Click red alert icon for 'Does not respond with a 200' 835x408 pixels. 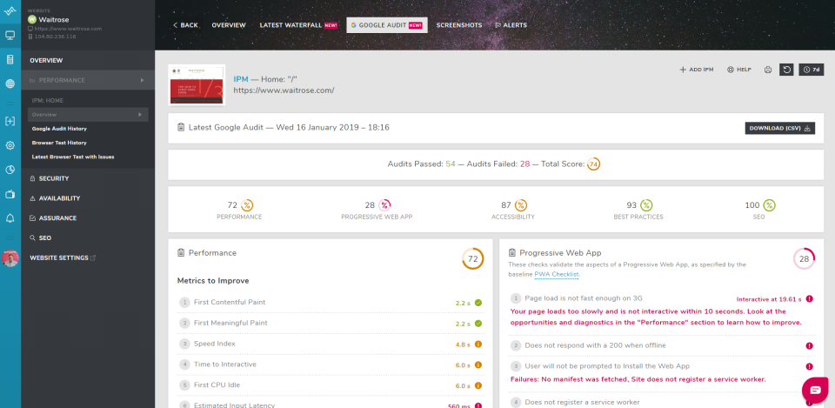[x=810, y=345]
